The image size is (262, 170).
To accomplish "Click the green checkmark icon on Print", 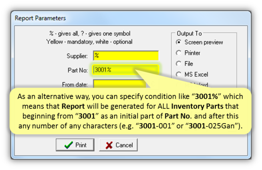I will pos(69,145).
